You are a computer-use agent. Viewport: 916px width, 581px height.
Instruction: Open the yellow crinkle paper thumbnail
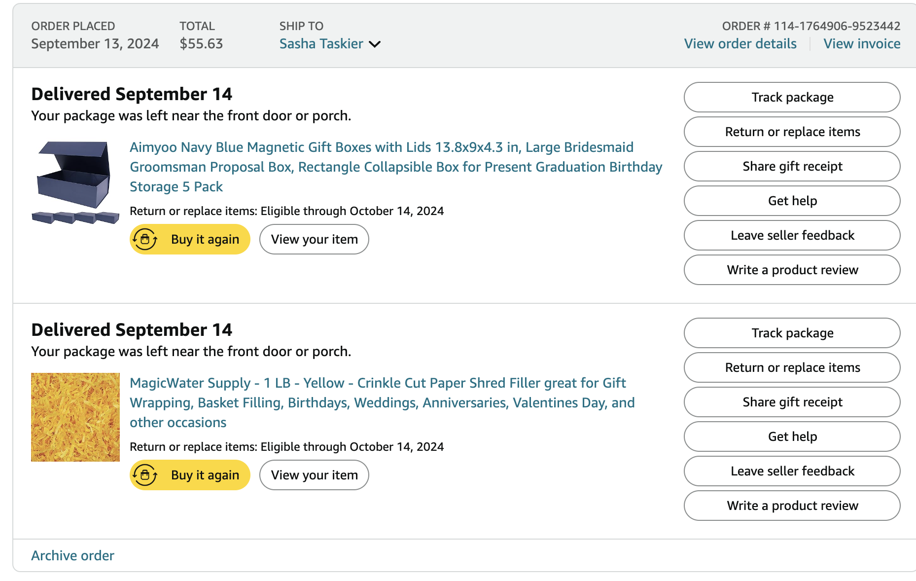click(75, 417)
